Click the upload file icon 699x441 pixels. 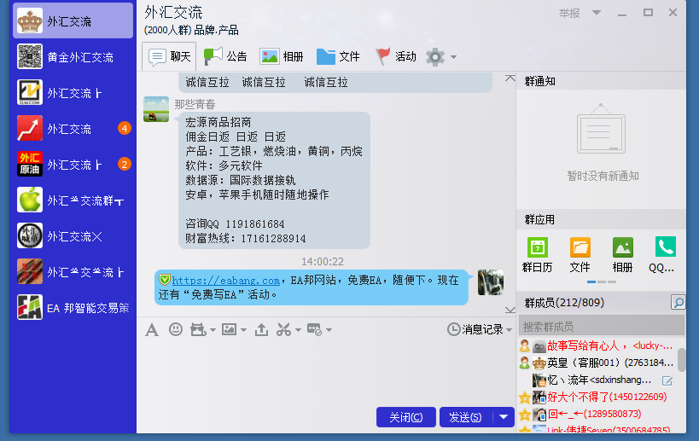tap(261, 329)
